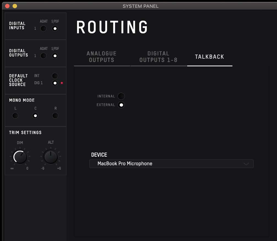Open the Device dropdown menu
The width and height of the screenshot is (277, 241).
(172, 164)
